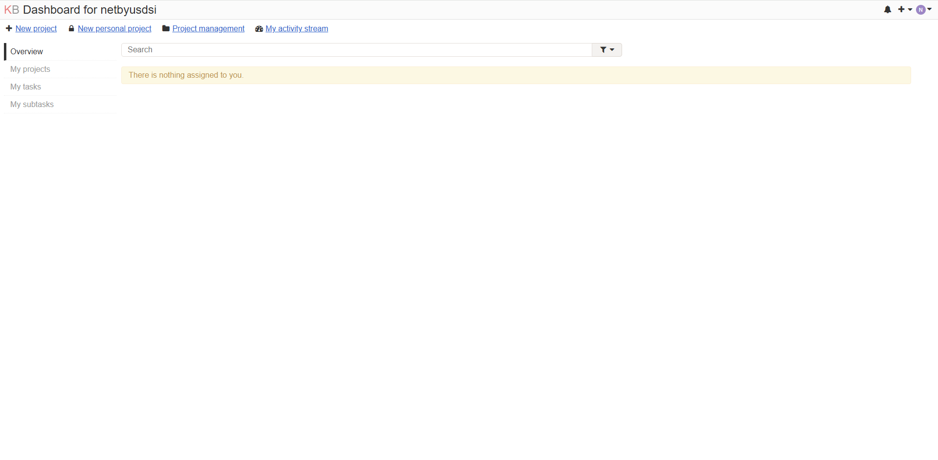Screen dimensions: 938x460
Task: Click the plus icon beside New project
Action: (9, 28)
